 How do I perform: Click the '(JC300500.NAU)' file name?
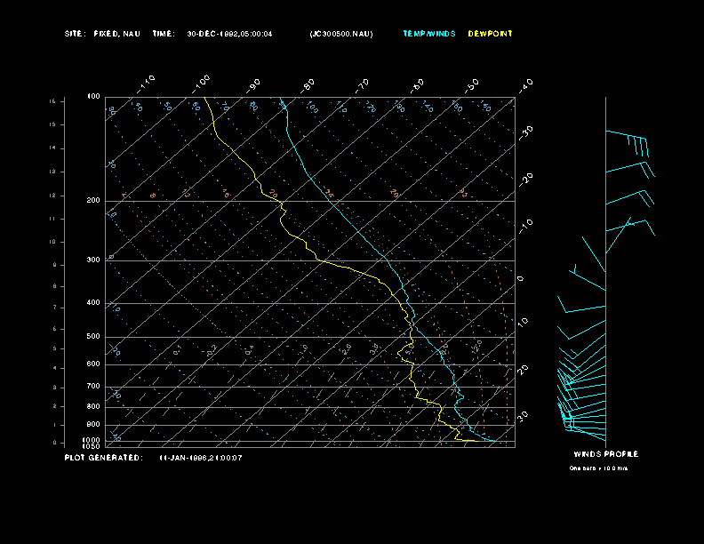[341, 34]
